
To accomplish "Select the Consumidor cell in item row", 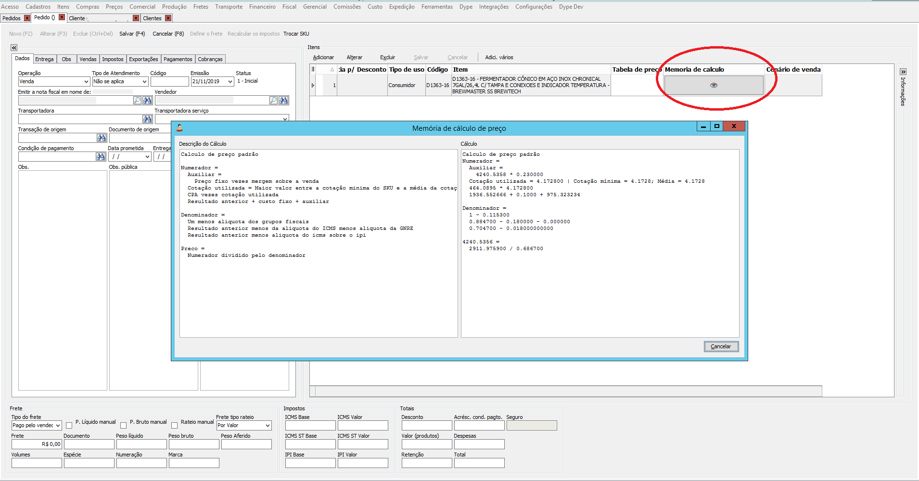I will 407,86.
